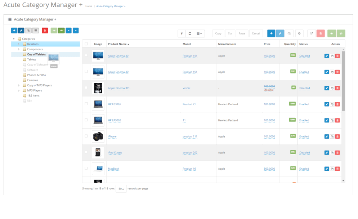
Task: Select Phones & PDAs in the category tree
Action: [x=36, y=75]
